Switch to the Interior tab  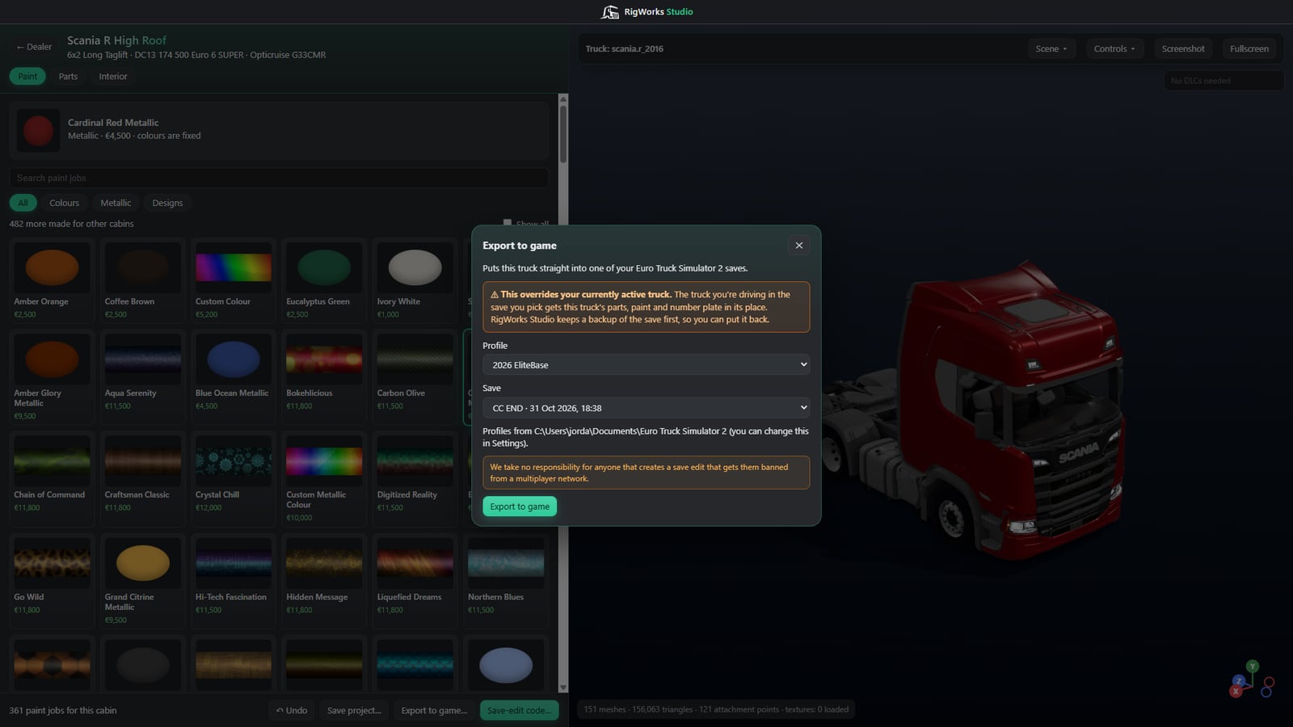coord(113,77)
